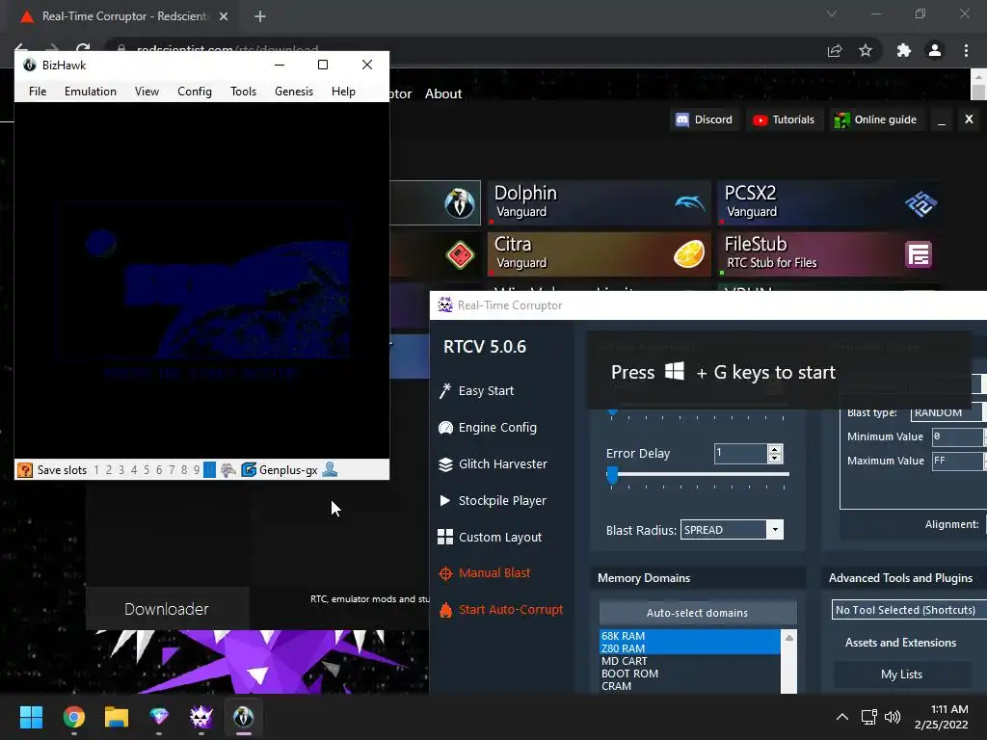
Task: Click the Genplus-gx core icon
Action: pyautogui.click(x=249, y=470)
